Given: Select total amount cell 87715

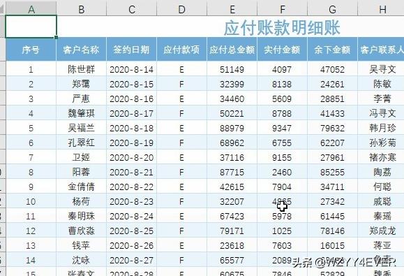Looking at the screenshot, I should [232, 172].
